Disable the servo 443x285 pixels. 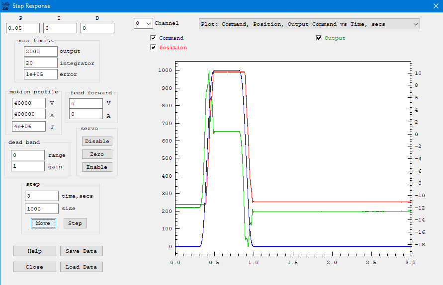coord(97,142)
